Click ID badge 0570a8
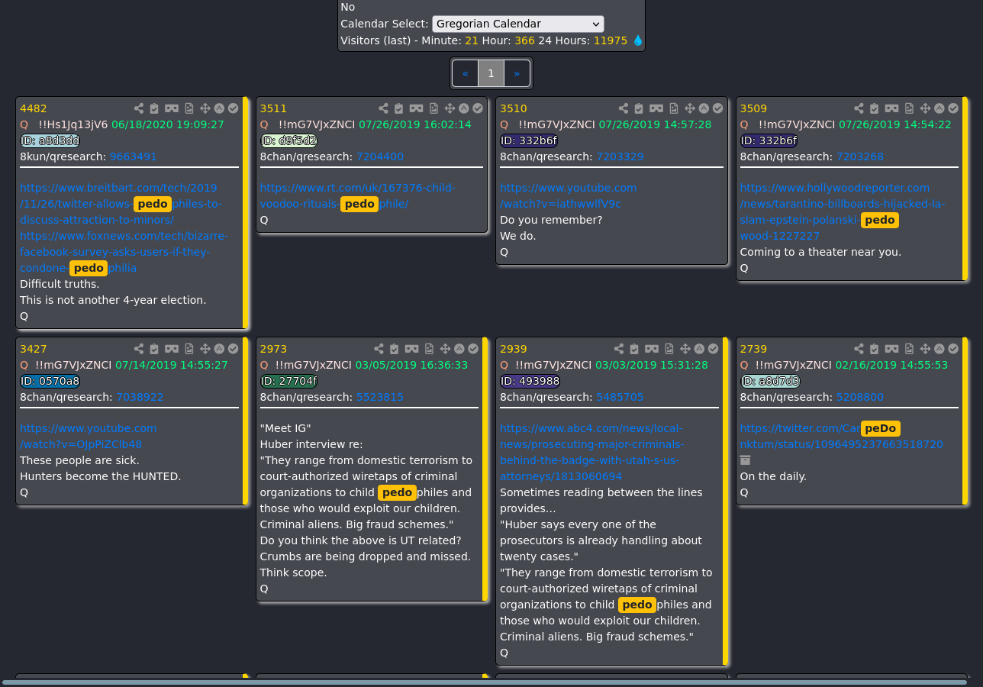This screenshot has height=687, width=983. [50, 381]
